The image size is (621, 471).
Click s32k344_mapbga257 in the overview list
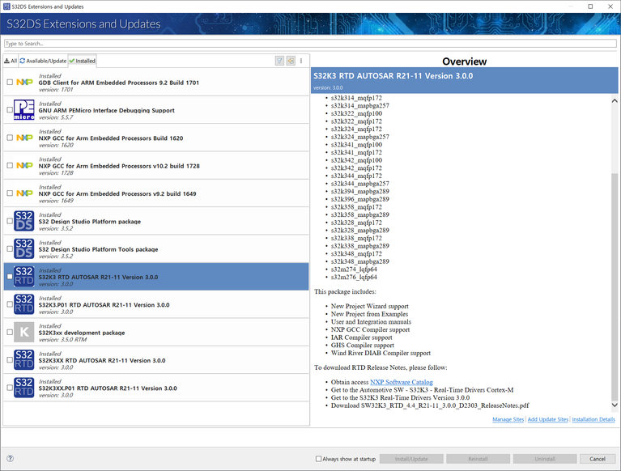[x=360, y=183]
